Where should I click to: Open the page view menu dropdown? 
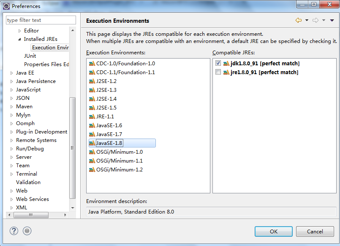[332, 20]
